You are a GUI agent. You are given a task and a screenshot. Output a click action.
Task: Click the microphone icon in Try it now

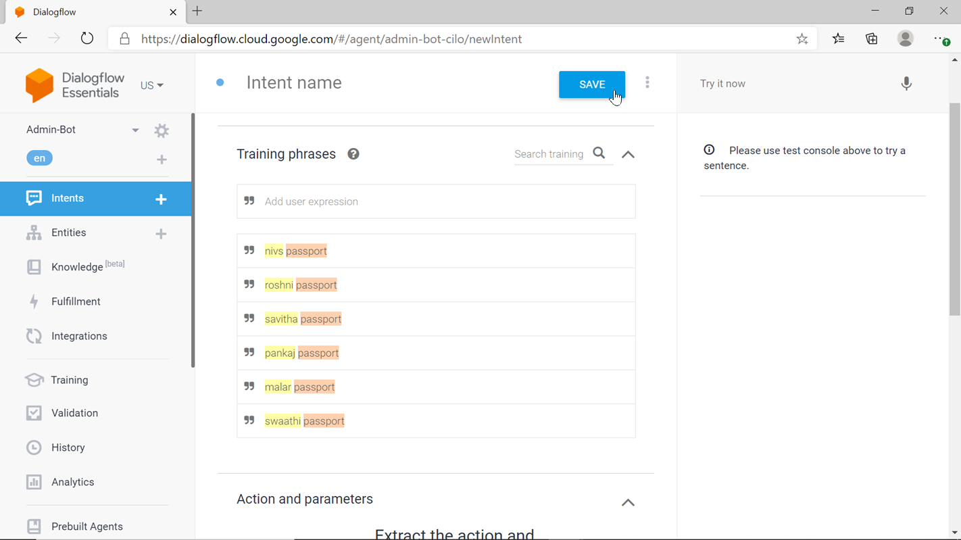[906, 84]
